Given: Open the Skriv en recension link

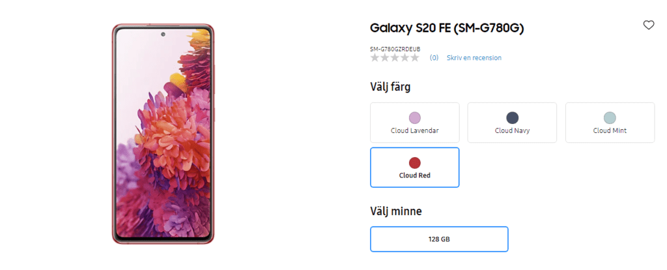Looking at the screenshot, I should tap(474, 57).
